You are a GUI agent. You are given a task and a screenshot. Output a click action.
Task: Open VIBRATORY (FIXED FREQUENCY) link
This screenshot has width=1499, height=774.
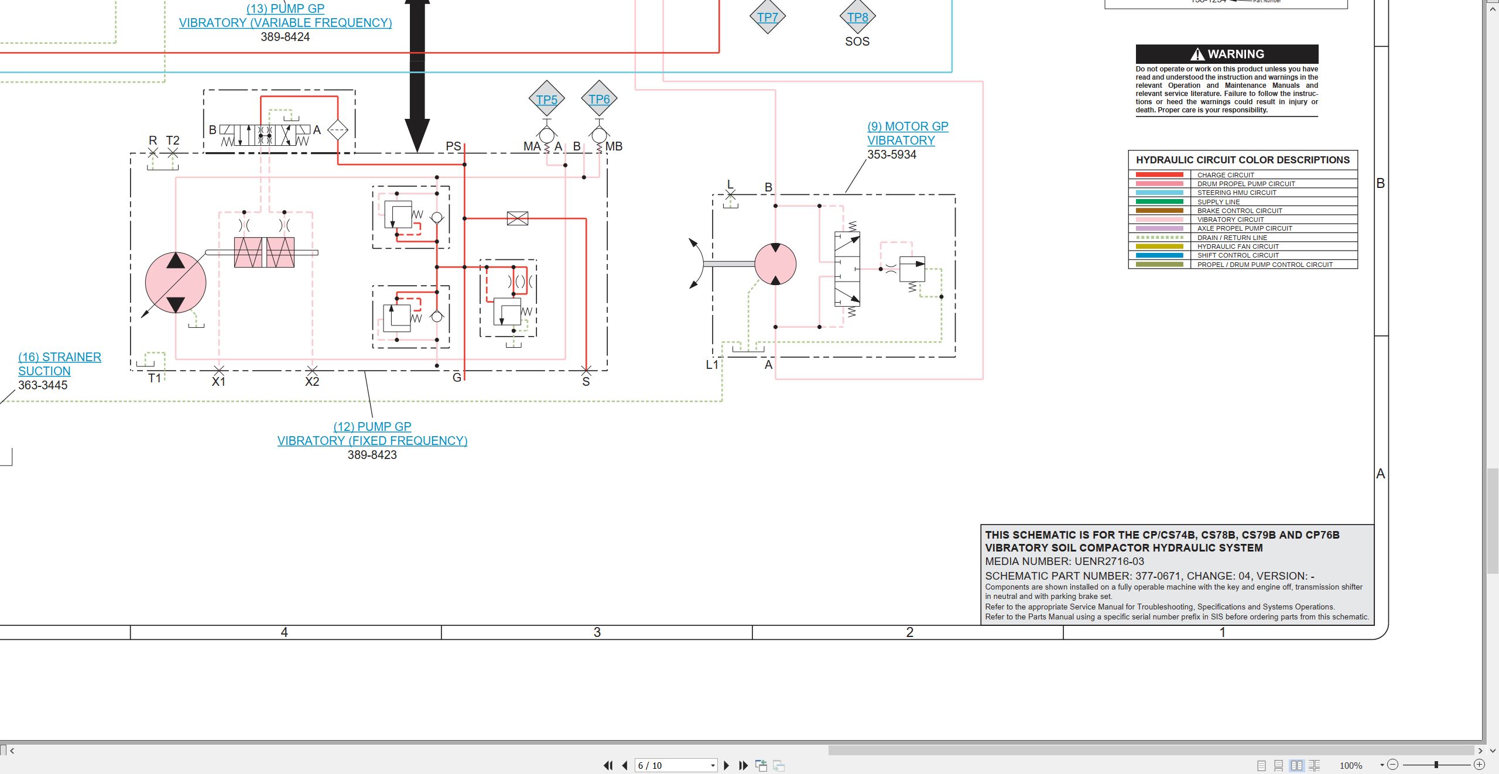(x=372, y=441)
